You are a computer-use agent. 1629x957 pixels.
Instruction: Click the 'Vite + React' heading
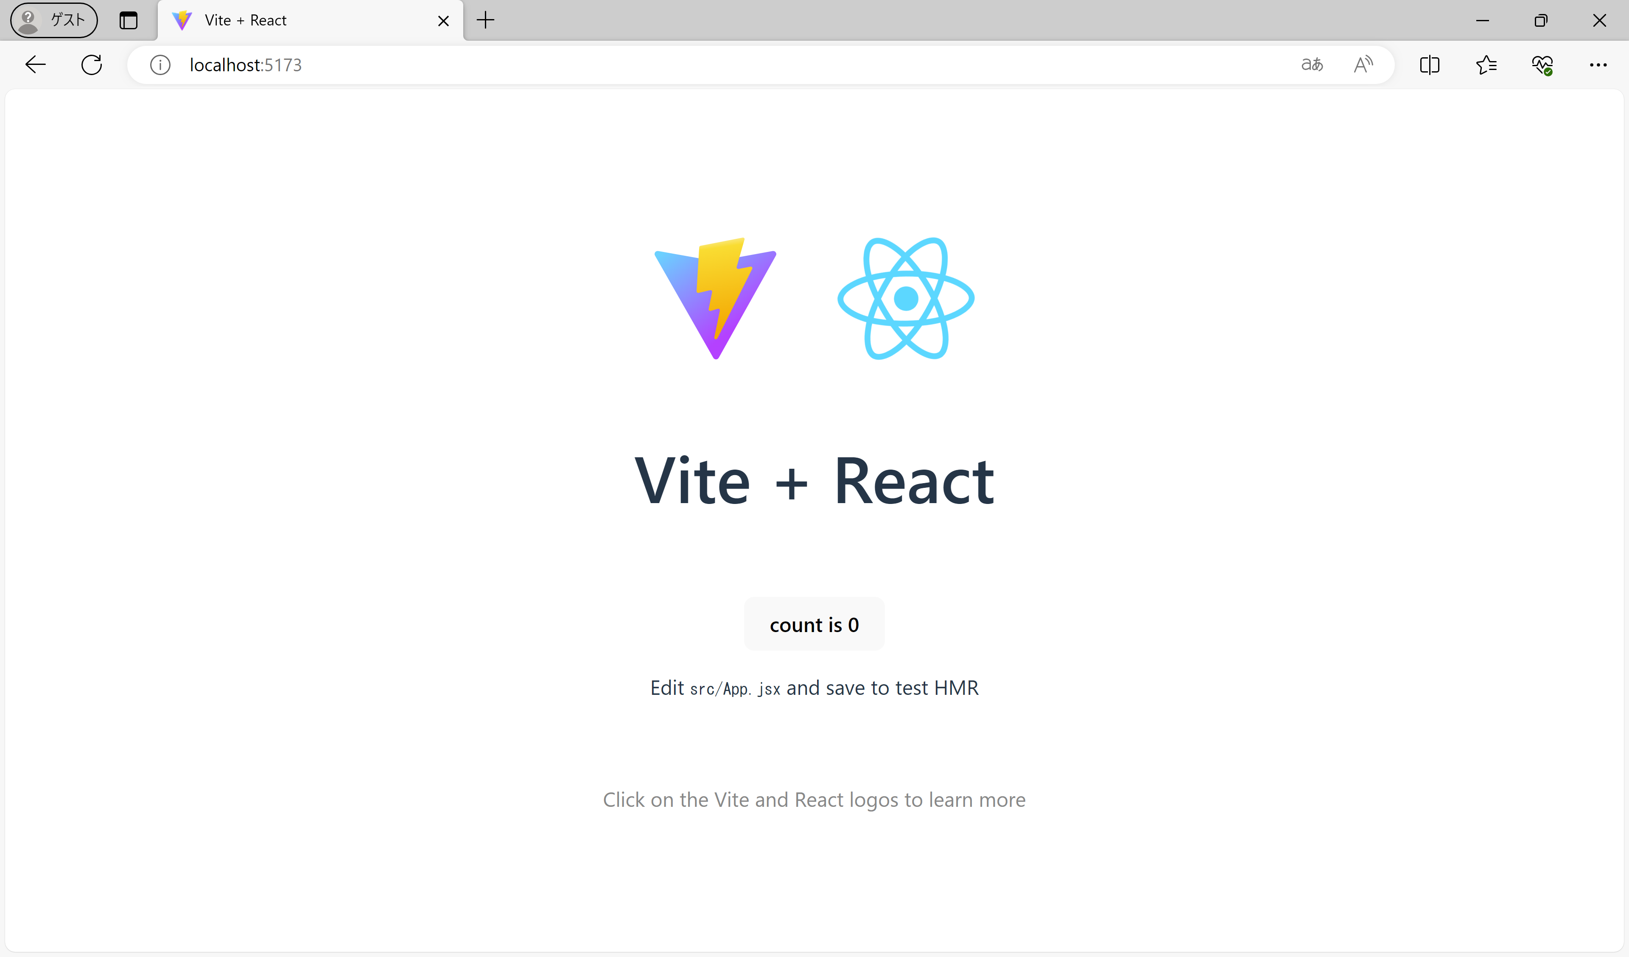pos(814,481)
